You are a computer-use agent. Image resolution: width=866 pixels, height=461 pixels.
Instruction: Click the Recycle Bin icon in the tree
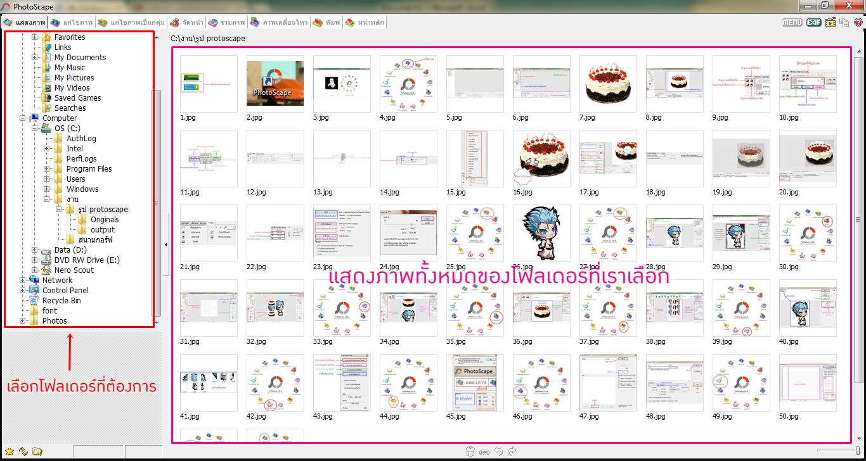coord(34,301)
